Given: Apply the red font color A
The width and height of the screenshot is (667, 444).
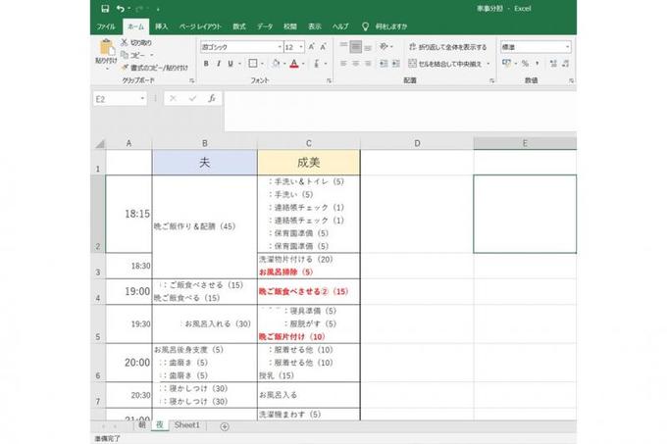Looking at the screenshot, I should click(x=294, y=64).
